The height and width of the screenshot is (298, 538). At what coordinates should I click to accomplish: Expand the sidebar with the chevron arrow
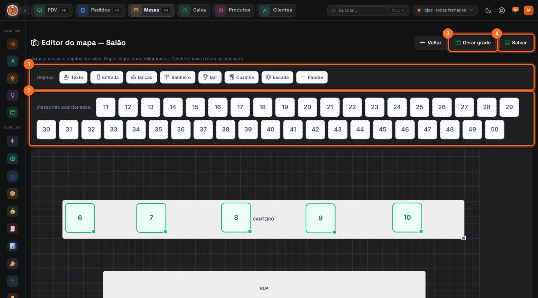pos(25,10)
